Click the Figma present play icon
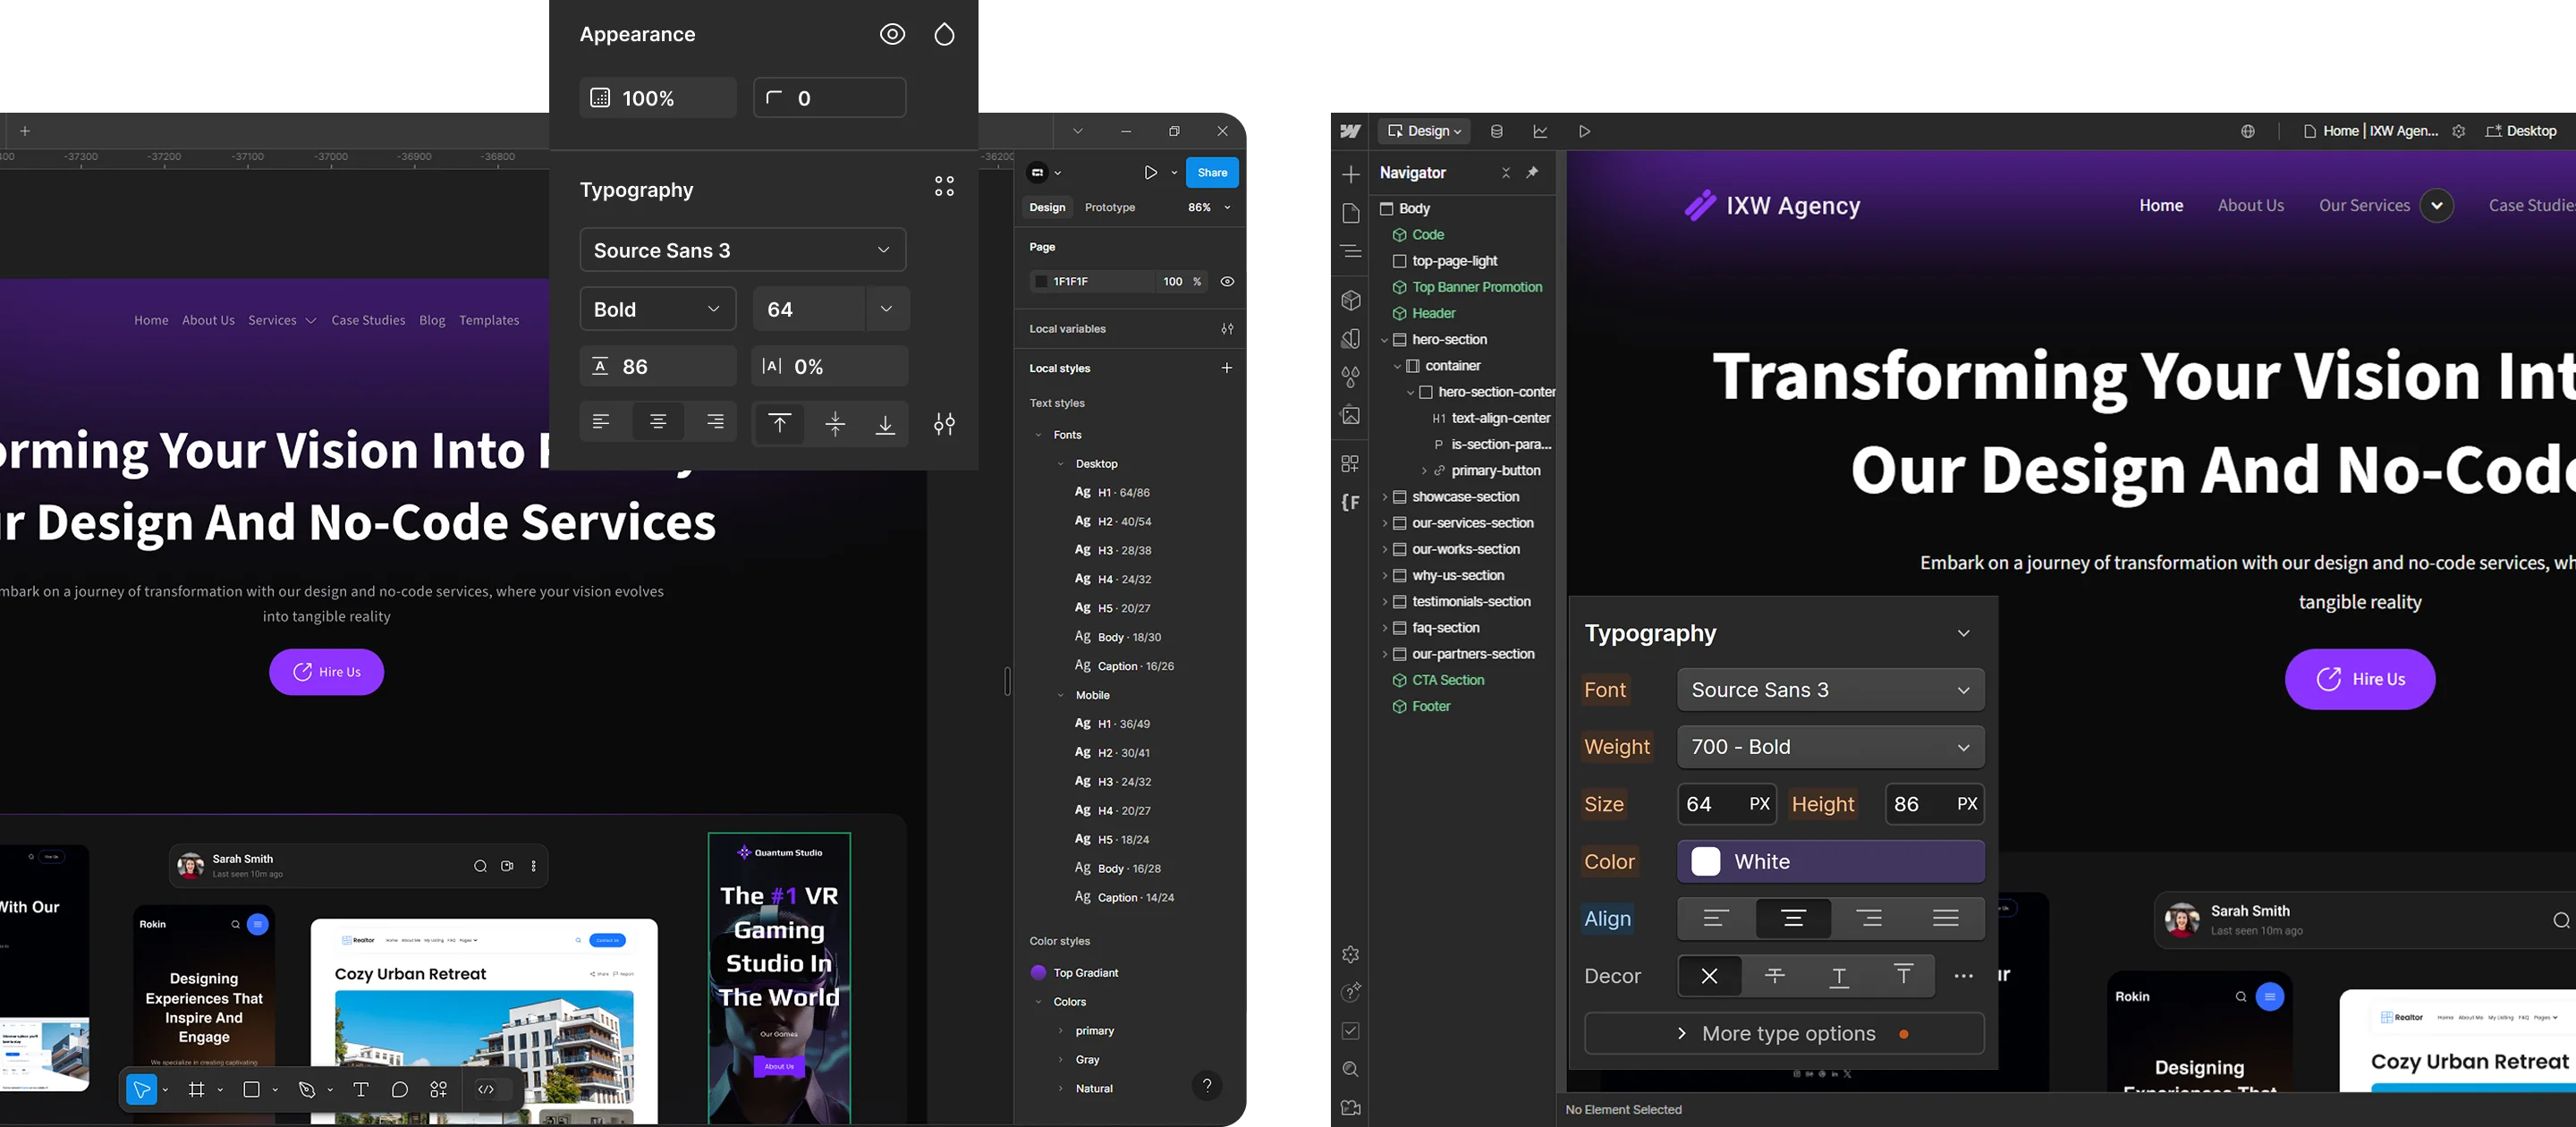 (1150, 173)
